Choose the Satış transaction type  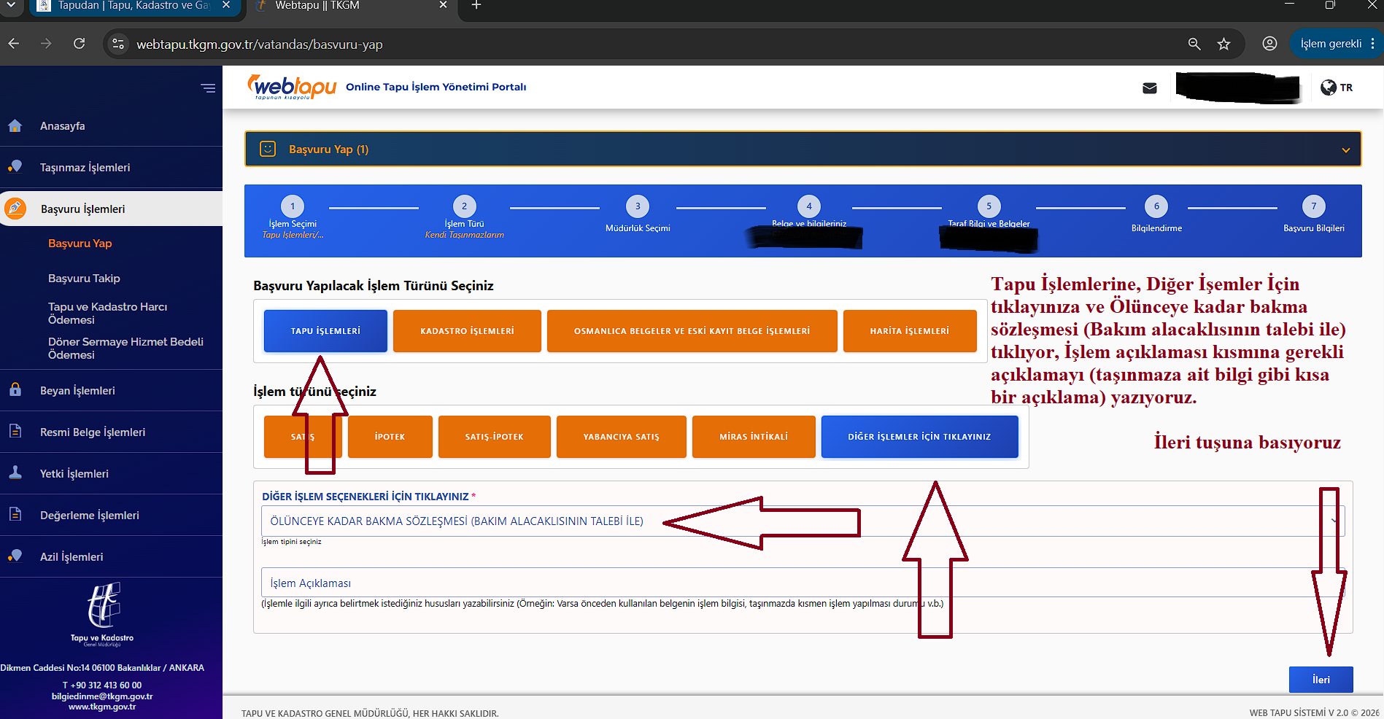pyautogui.click(x=303, y=437)
